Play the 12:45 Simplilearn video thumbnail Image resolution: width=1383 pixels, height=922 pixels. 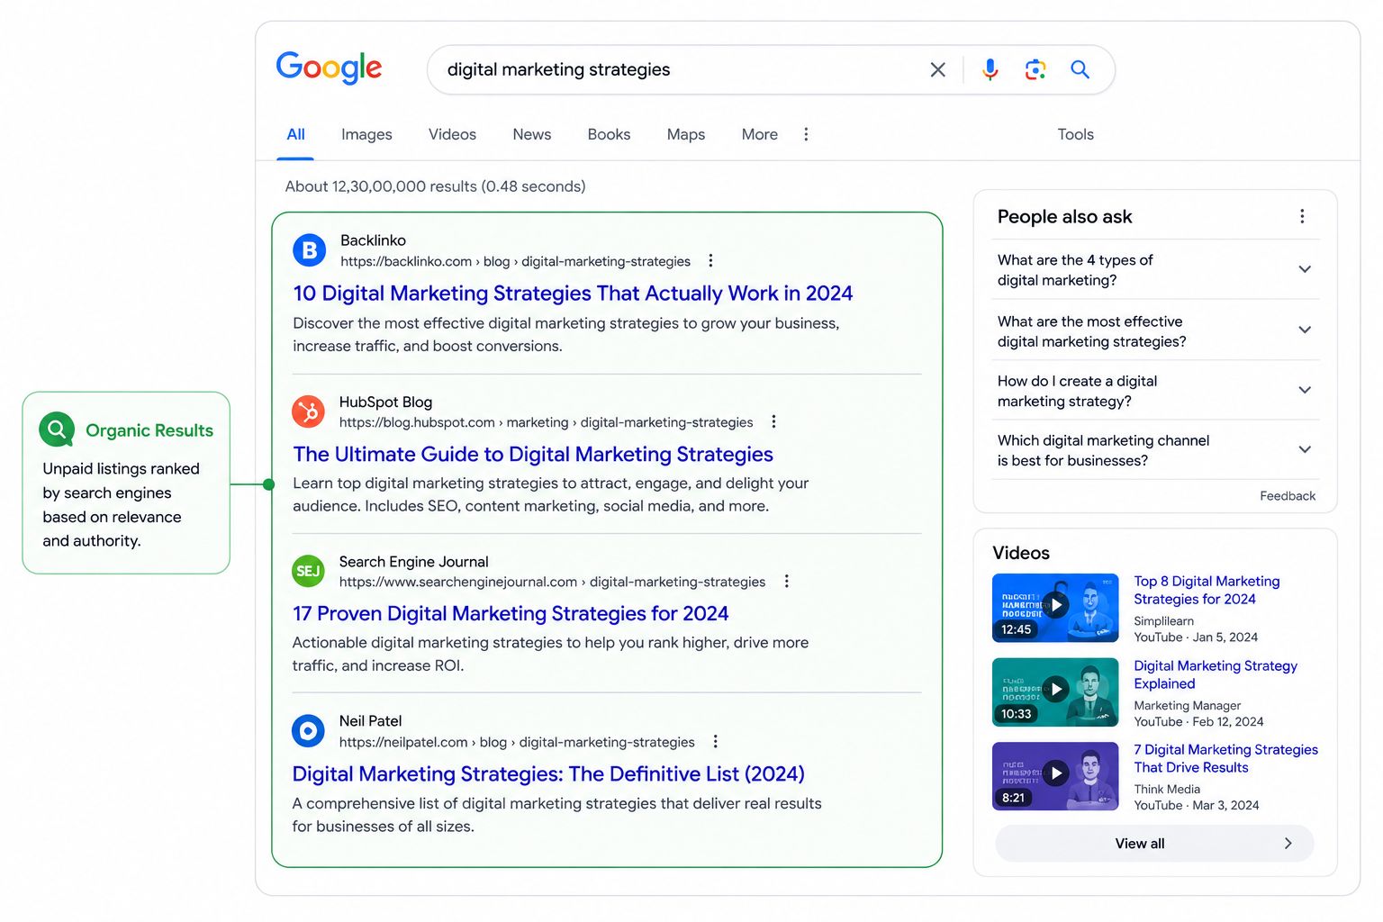point(1055,607)
